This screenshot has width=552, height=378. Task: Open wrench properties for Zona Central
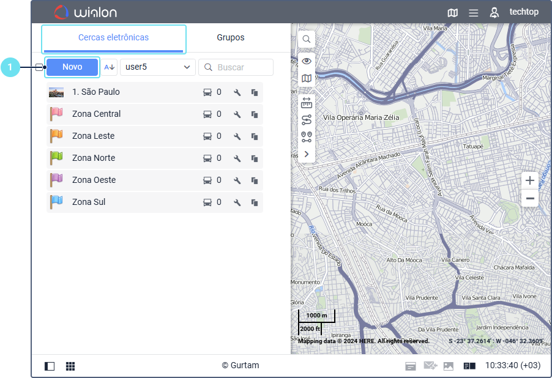click(237, 114)
